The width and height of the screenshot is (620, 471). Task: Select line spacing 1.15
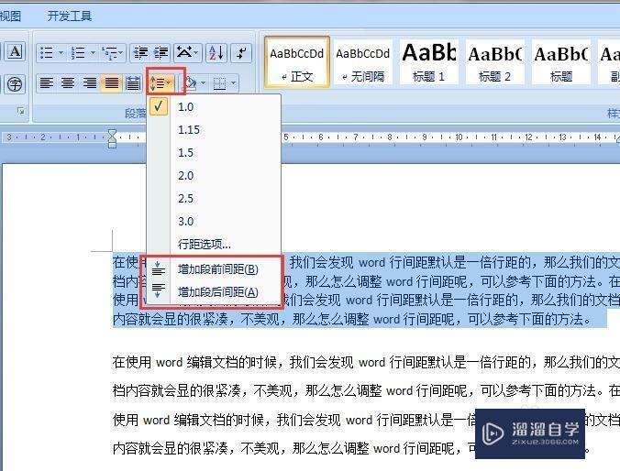coord(214,130)
